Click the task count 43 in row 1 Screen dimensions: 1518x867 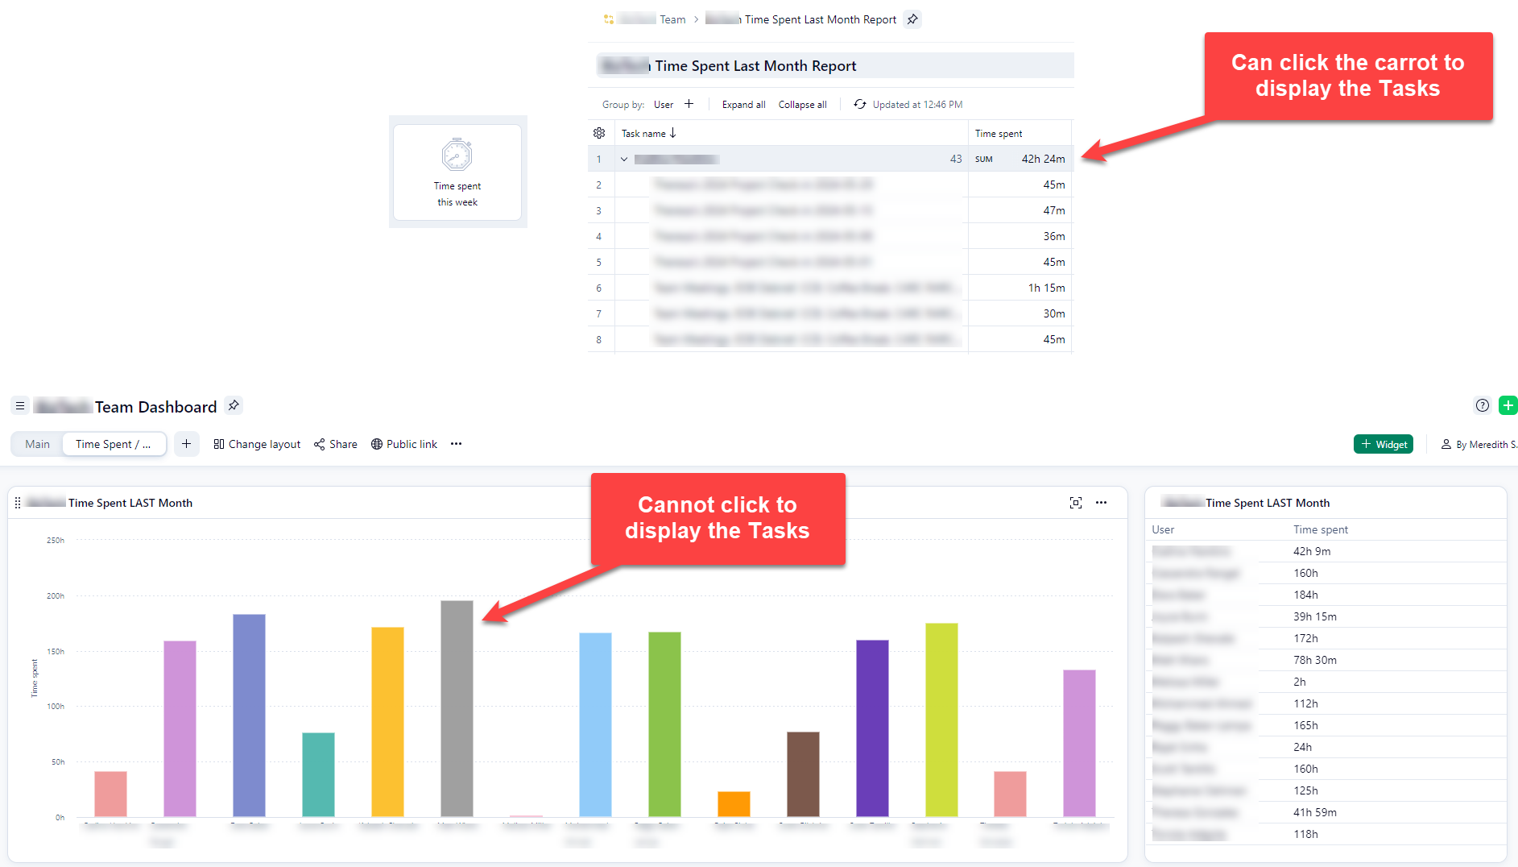pos(956,159)
